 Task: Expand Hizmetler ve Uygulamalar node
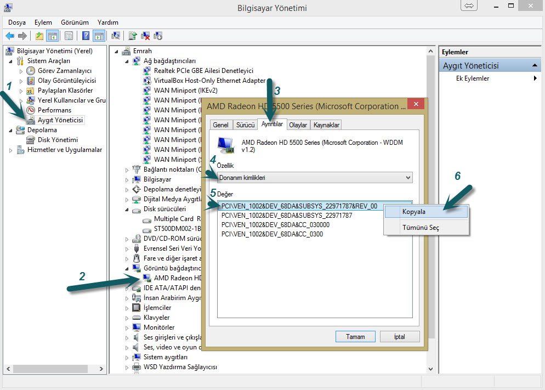[x=11, y=150]
